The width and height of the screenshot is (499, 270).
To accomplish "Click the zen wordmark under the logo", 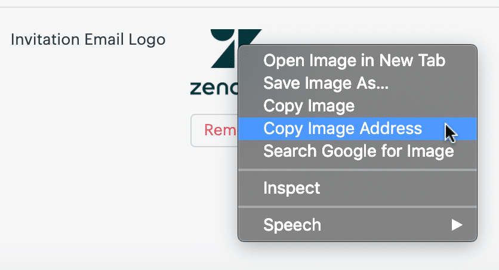I will click(214, 88).
